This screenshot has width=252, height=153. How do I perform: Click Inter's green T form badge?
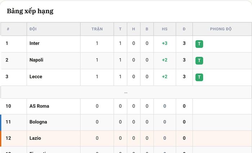[x=199, y=44]
